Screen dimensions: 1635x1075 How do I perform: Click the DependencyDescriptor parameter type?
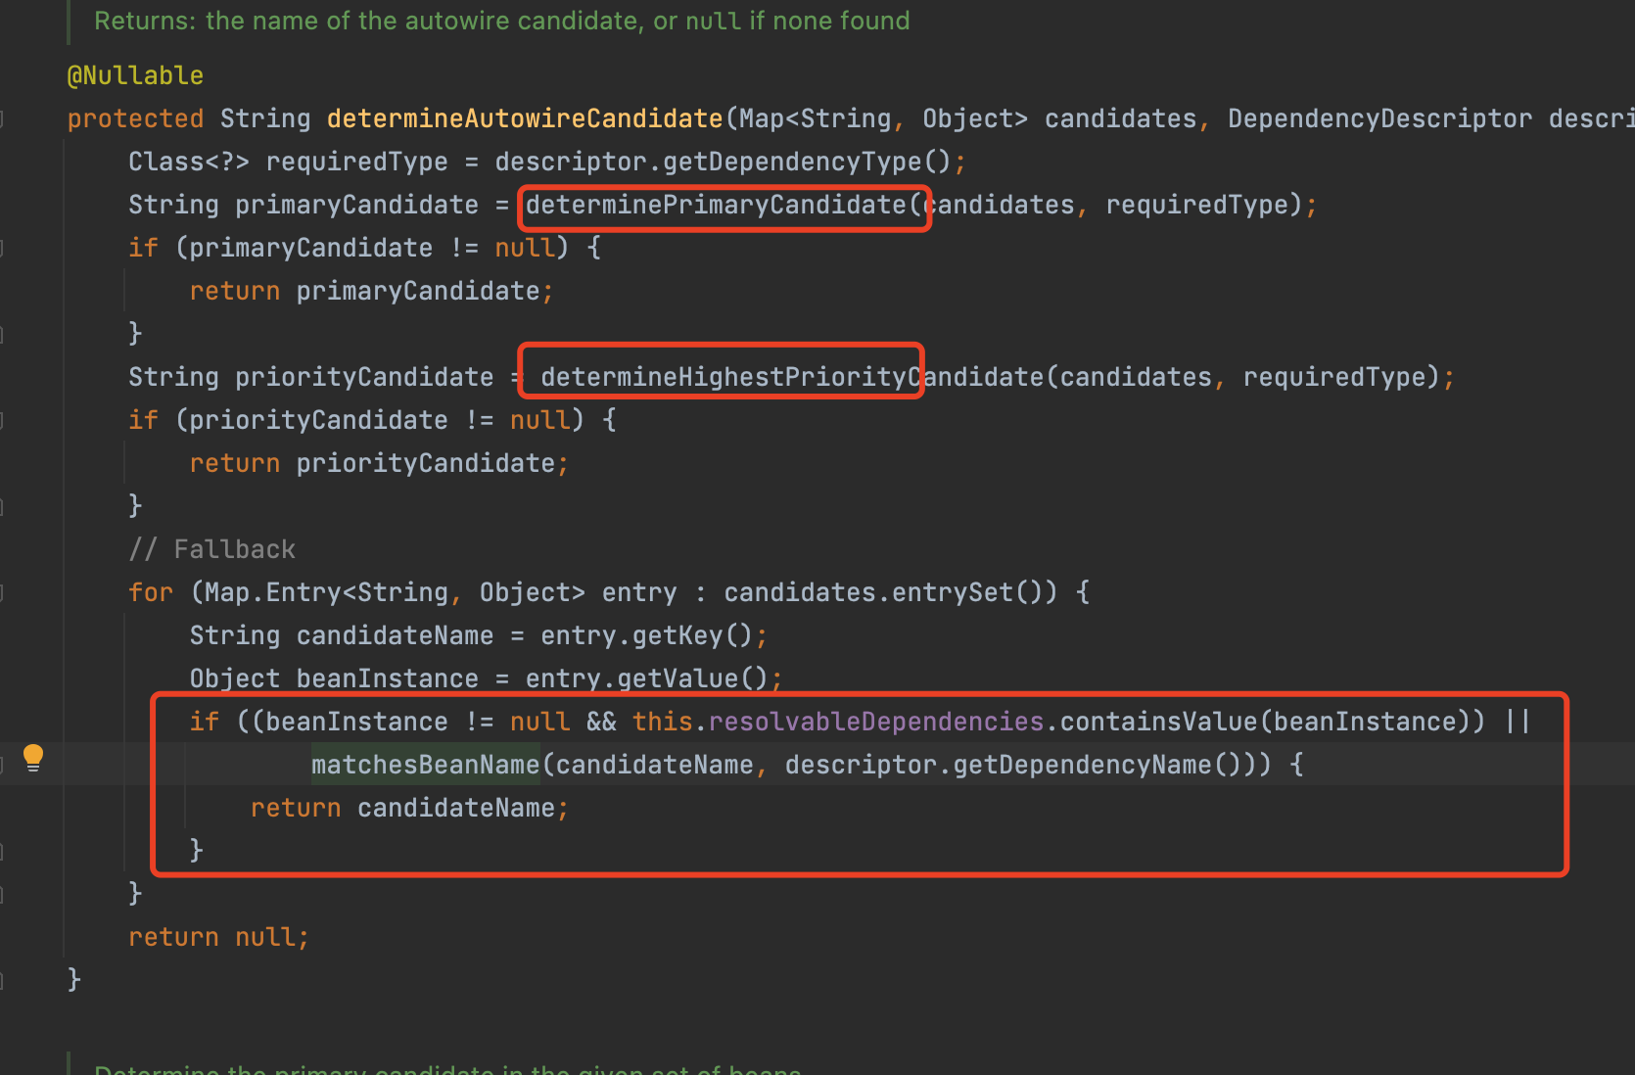point(1379,118)
